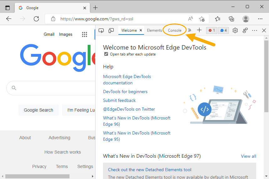Click the address bar URL
The image size is (269, 179).
pyautogui.click(x=97, y=19)
